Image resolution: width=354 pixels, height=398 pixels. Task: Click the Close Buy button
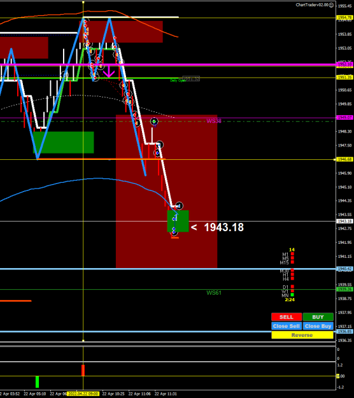pos(318,326)
